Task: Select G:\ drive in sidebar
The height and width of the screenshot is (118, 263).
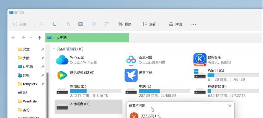Action: (x=22, y=92)
